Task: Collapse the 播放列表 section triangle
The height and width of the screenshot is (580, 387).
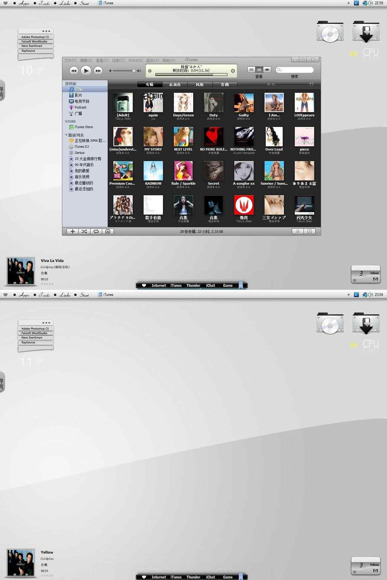Action: 66,135
